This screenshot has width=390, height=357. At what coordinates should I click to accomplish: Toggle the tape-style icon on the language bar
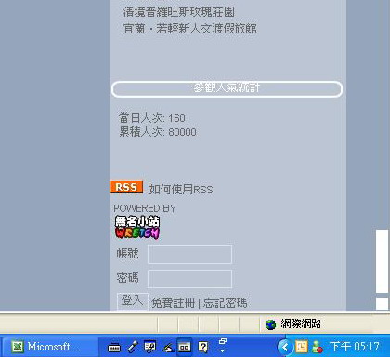point(184,347)
